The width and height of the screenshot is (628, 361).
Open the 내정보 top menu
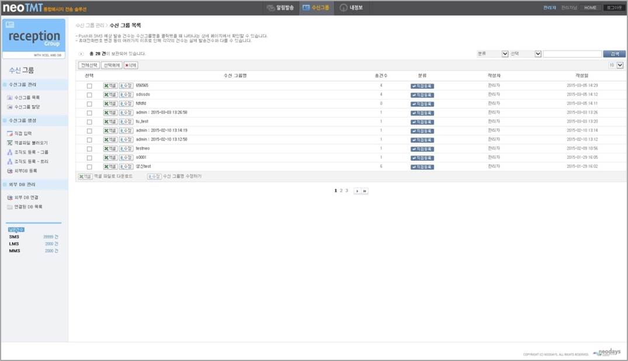coord(351,8)
